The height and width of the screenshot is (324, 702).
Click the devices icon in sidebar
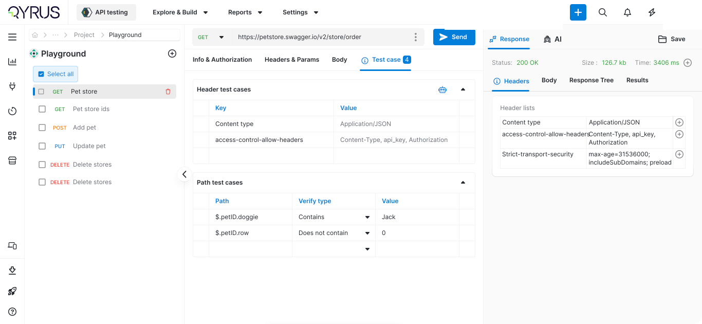coord(12,246)
